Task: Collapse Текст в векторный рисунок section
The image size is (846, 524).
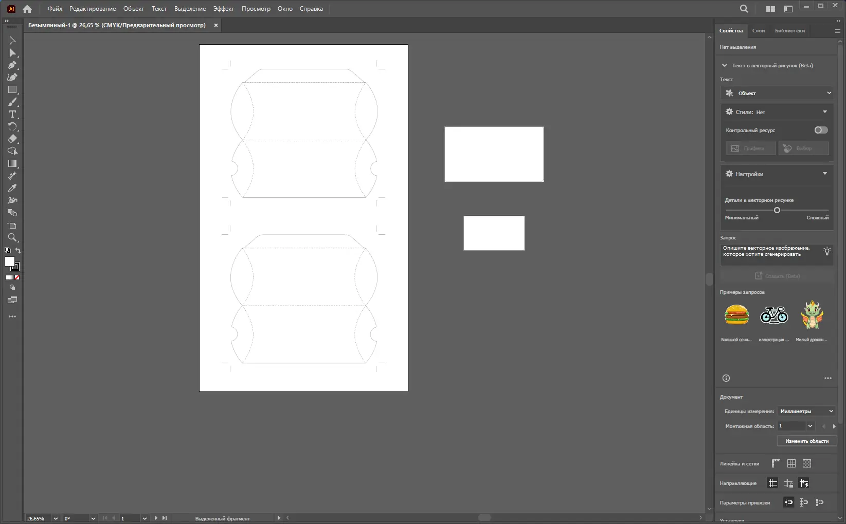Action: (x=725, y=65)
